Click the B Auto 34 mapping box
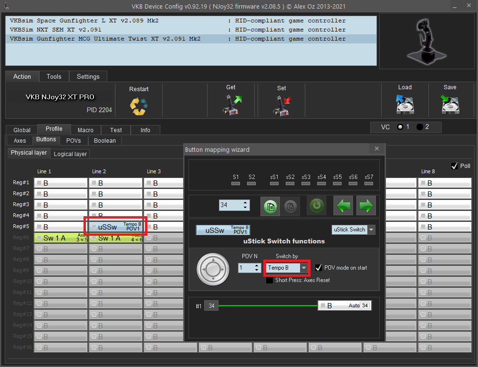 (344, 305)
